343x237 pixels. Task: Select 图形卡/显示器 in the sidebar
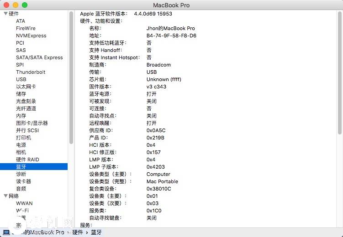click(32, 123)
